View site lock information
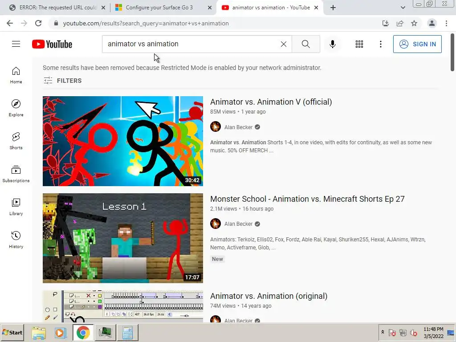456x342 pixels. 56,23
